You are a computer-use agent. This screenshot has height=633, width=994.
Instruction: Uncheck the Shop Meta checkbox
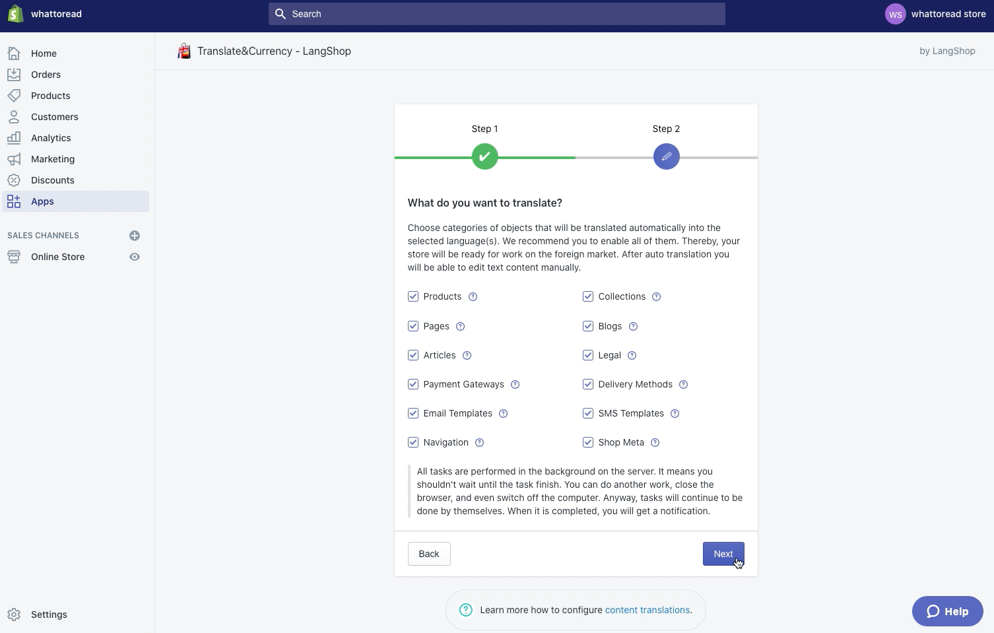click(588, 442)
